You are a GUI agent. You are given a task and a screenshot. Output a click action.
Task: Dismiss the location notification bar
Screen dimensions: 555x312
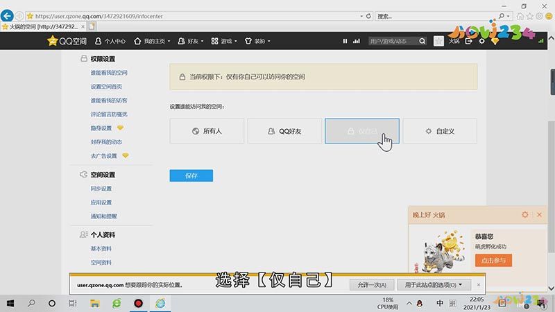[x=479, y=285]
